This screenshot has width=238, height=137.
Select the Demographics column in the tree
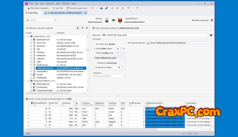pos(42,71)
